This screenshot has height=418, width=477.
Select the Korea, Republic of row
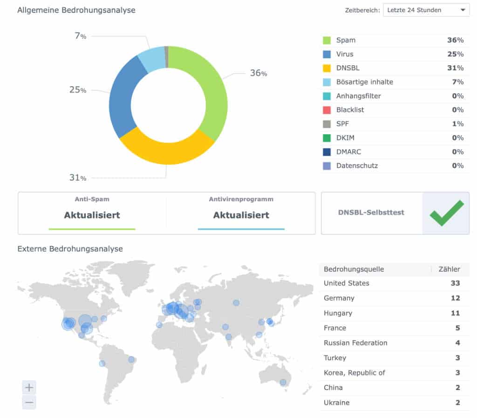tap(394, 373)
